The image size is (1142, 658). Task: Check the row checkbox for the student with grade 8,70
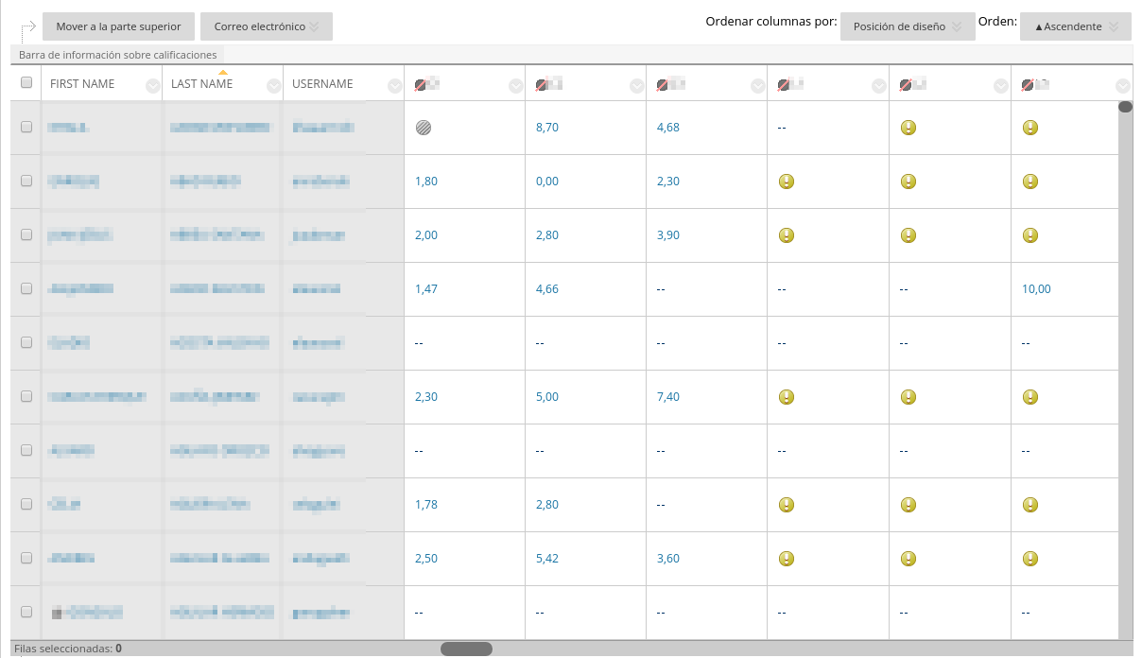point(26,127)
